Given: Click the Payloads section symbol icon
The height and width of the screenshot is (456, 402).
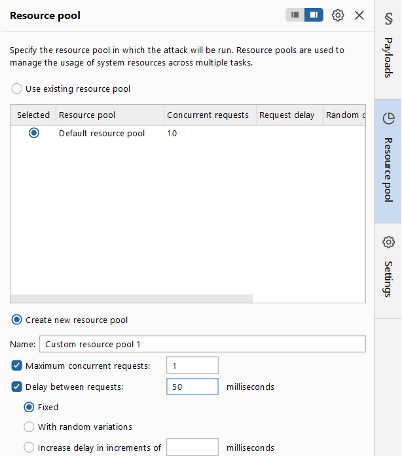Looking at the screenshot, I should (389, 19).
